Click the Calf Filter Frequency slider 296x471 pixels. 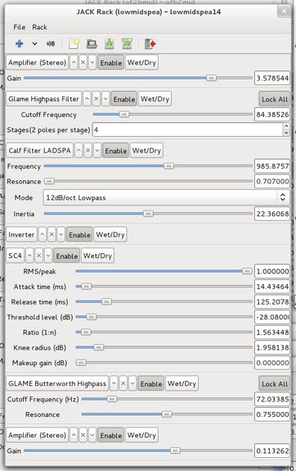148,165
